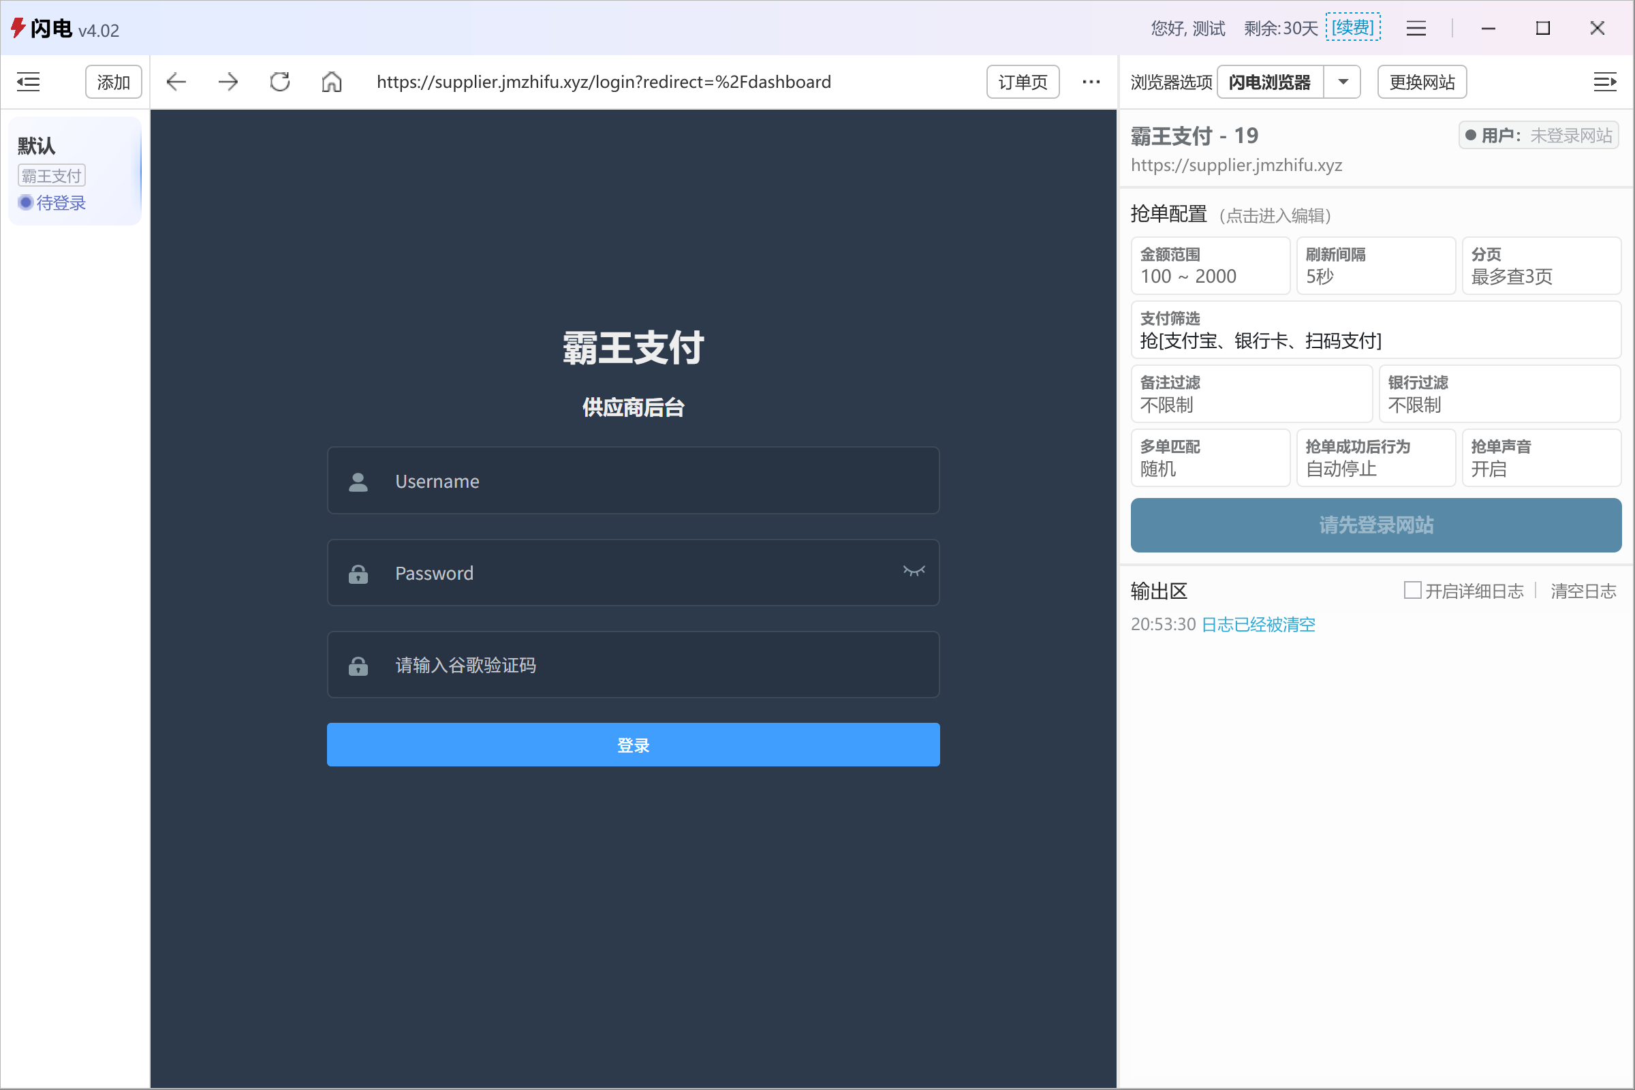Open the 支付筛选 config setting
1635x1090 pixels.
point(1375,330)
